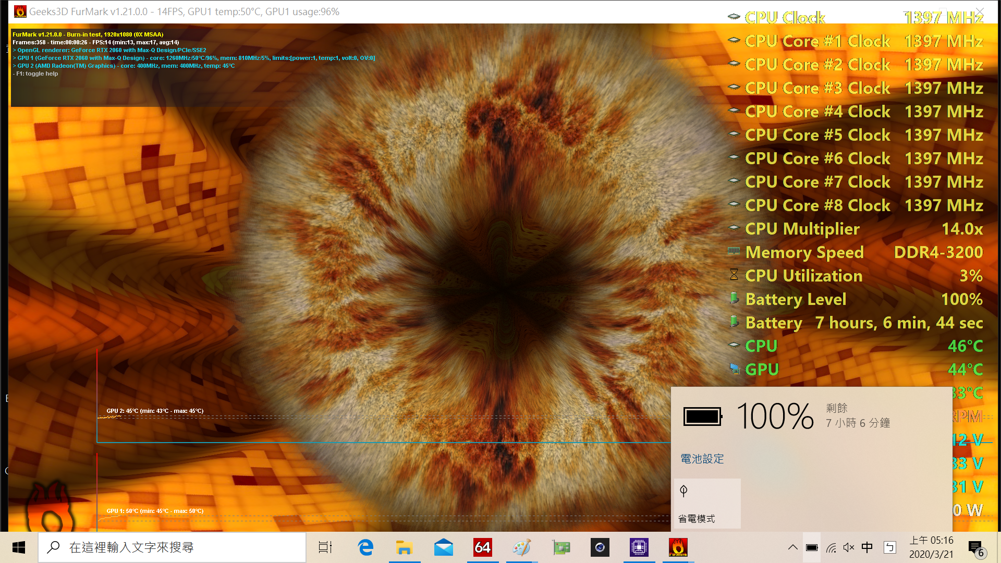Viewport: 1001px width, 563px height.
Task: Open 電池設定 battery settings link
Action: tap(702, 459)
